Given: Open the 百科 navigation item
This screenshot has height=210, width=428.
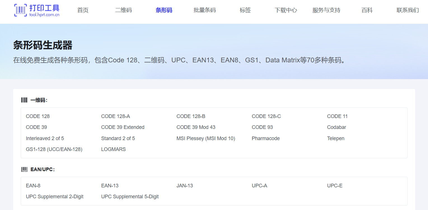Looking at the screenshot, I should coord(367,10).
